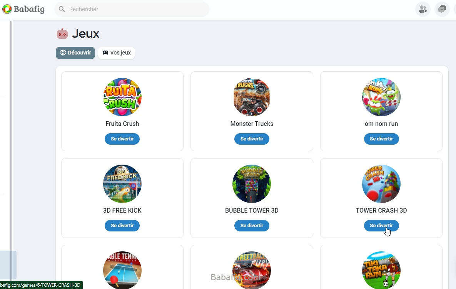
Task: Focus the Rechercher search field
Action: pos(132,9)
